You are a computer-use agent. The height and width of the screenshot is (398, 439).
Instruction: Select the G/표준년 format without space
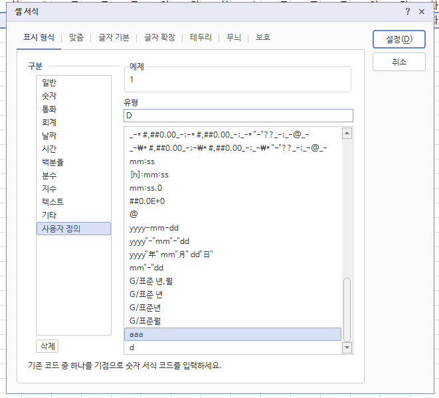pos(232,308)
